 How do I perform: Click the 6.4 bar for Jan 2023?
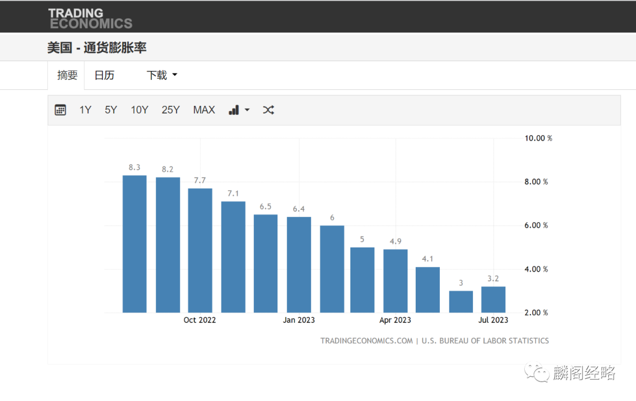(x=299, y=265)
